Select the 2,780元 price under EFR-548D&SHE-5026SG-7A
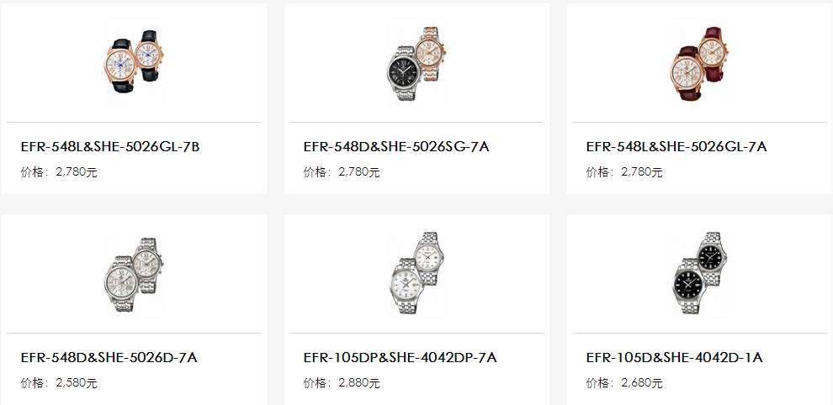 [359, 172]
